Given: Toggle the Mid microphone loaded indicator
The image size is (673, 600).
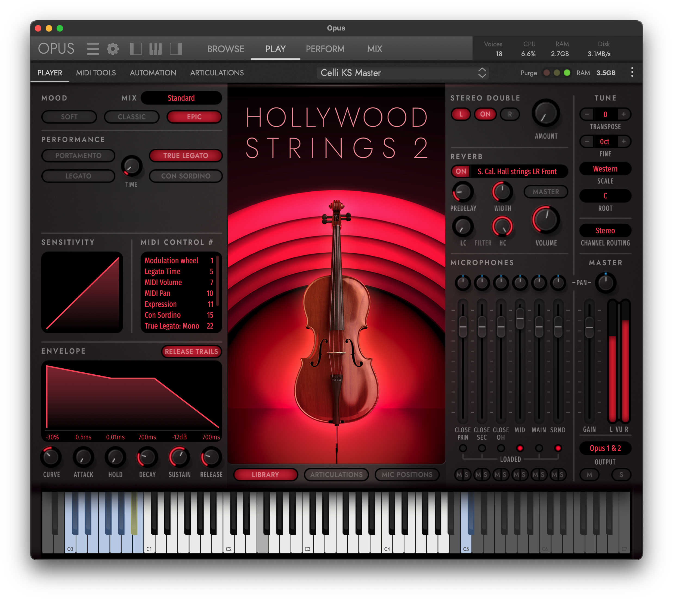Looking at the screenshot, I should point(520,448).
